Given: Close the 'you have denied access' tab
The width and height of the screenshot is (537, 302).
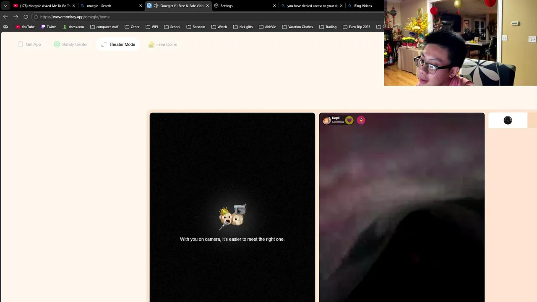Looking at the screenshot, I should (x=341, y=6).
